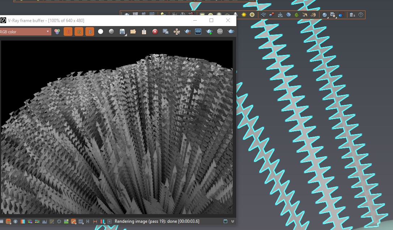The height and width of the screenshot is (230, 393).
Task: Save the rendered image
Action: click(122, 32)
